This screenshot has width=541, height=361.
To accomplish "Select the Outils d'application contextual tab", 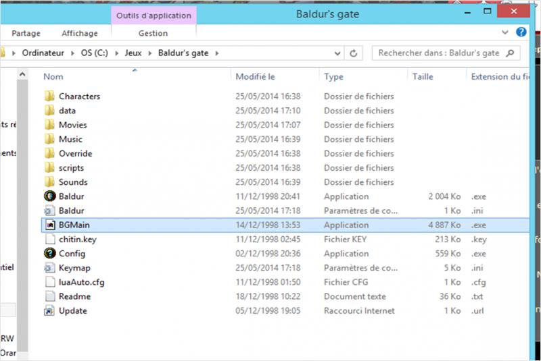I will [x=154, y=16].
